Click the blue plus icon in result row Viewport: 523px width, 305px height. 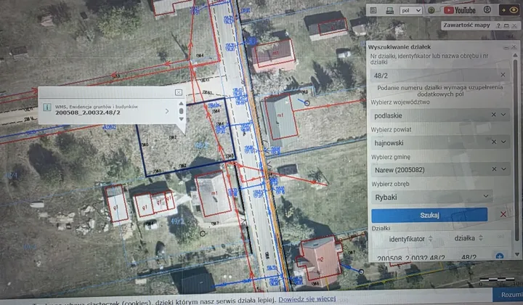pos(499,256)
